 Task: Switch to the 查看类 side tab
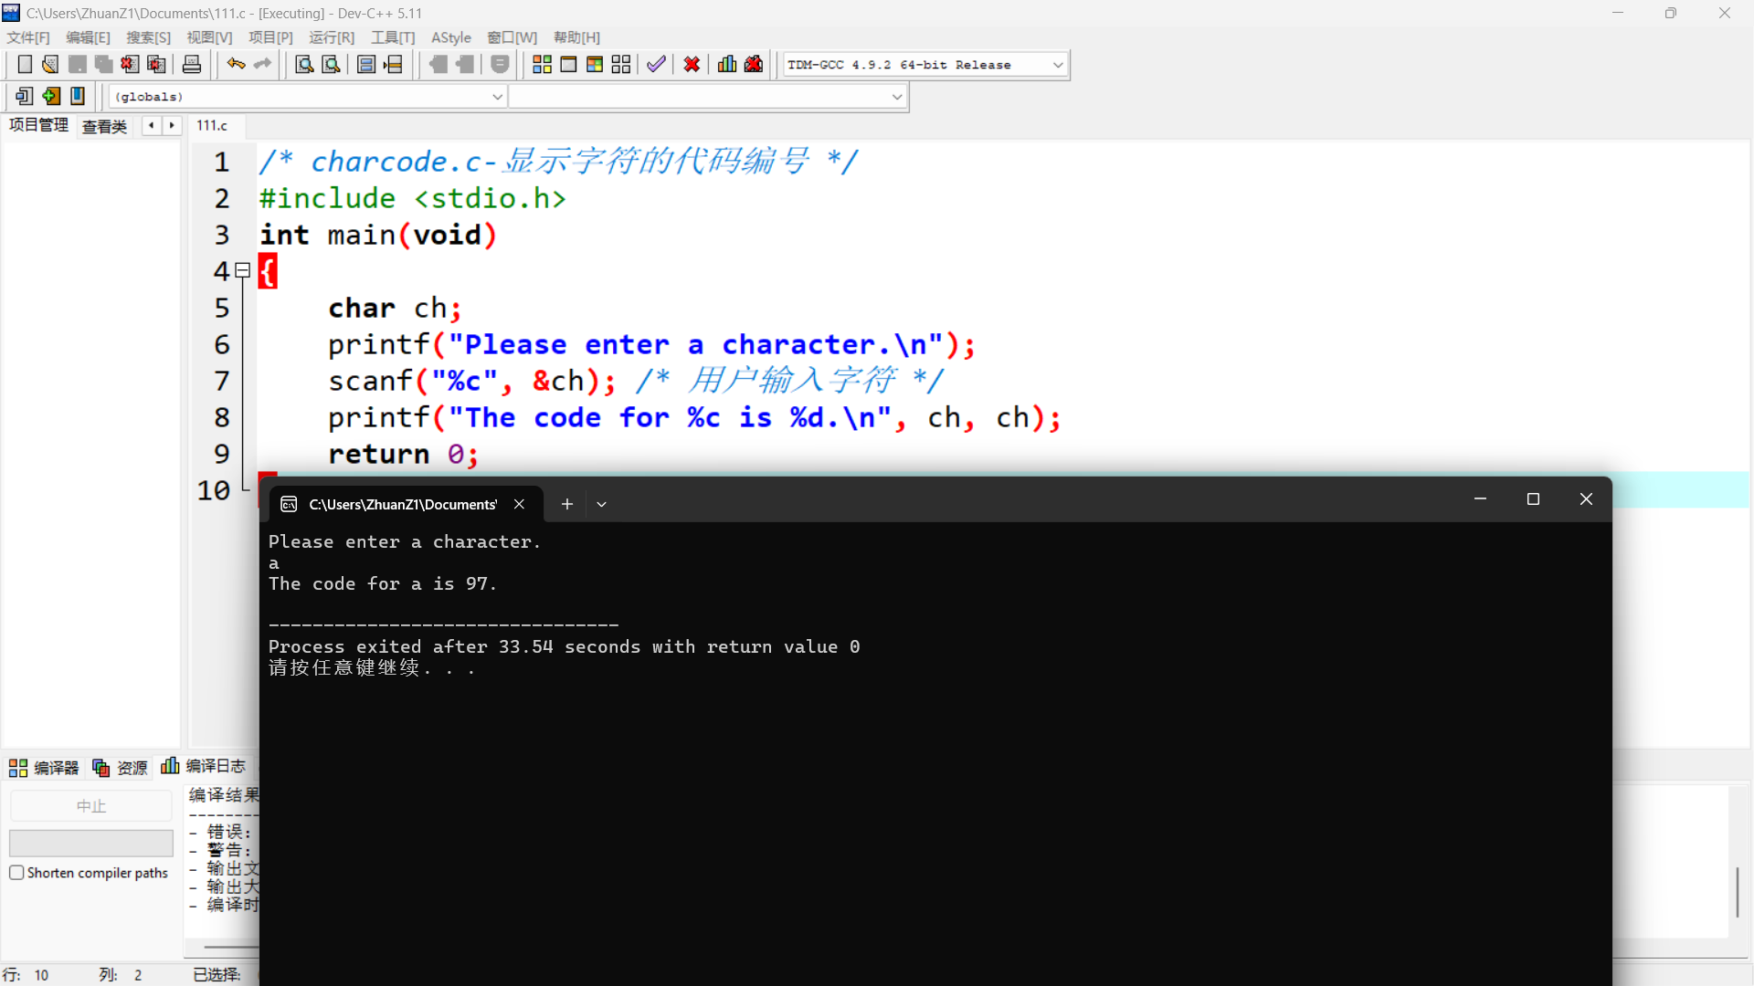click(104, 126)
